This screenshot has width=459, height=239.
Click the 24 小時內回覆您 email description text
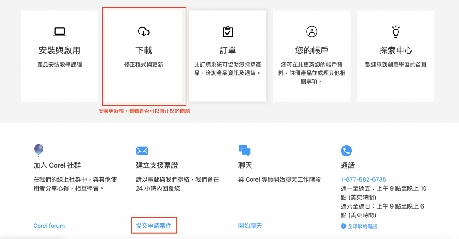[178, 184]
